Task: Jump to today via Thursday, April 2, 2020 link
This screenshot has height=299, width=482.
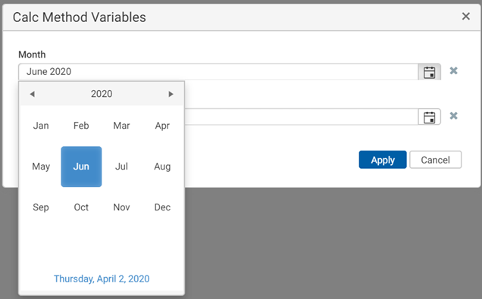Action: (x=102, y=279)
